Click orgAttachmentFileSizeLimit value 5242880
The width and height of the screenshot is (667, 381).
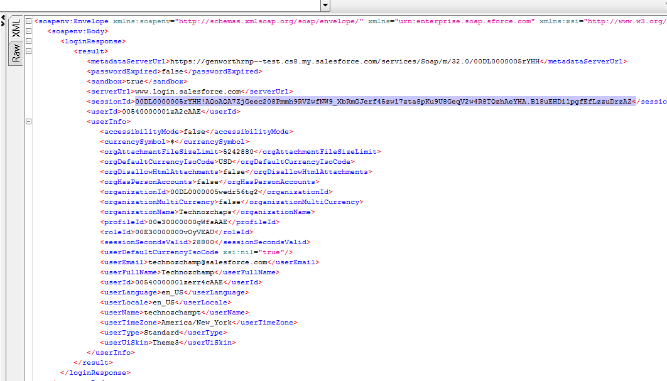pos(238,152)
